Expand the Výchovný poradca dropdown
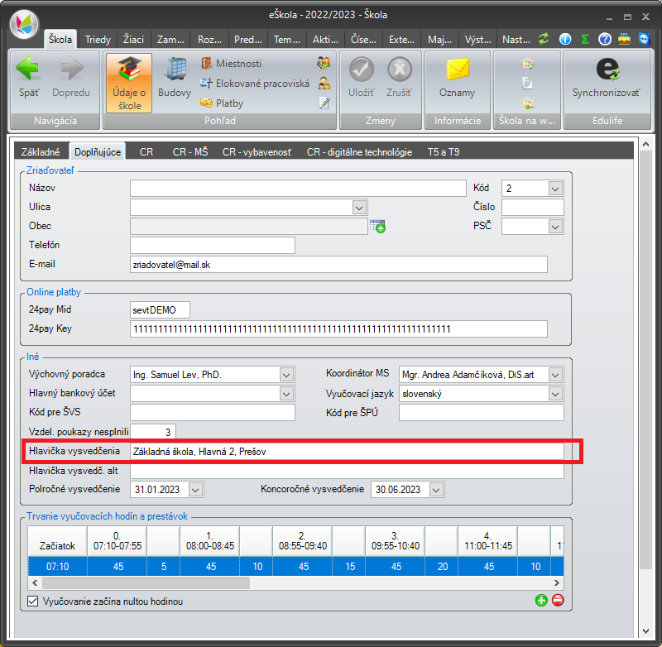The width and height of the screenshot is (662, 647). (286, 375)
